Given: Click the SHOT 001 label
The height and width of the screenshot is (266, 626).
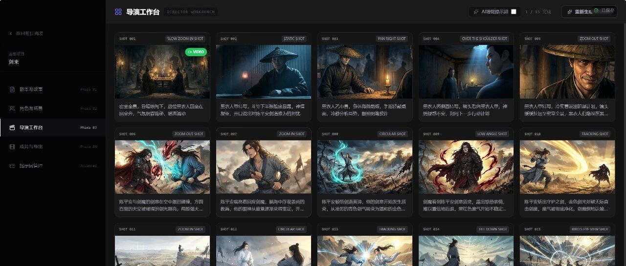Looking at the screenshot, I should pos(127,39).
